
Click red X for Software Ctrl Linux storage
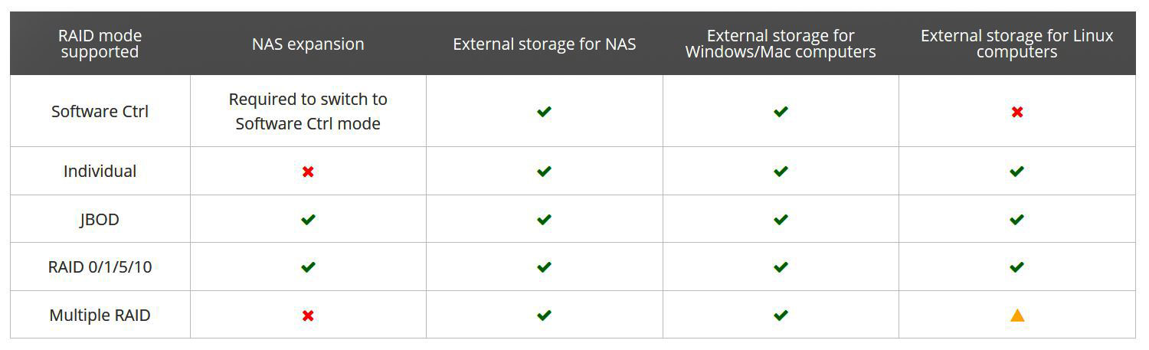coord(1016,112)
